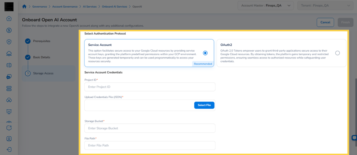Viewport: 357px width, 155px height.
Task: Click the Project ID input field
Action: 150,87
